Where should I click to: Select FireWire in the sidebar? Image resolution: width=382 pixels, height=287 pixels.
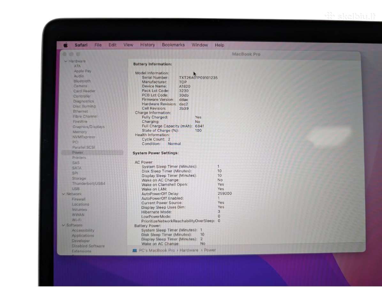(x=80, y=121)
